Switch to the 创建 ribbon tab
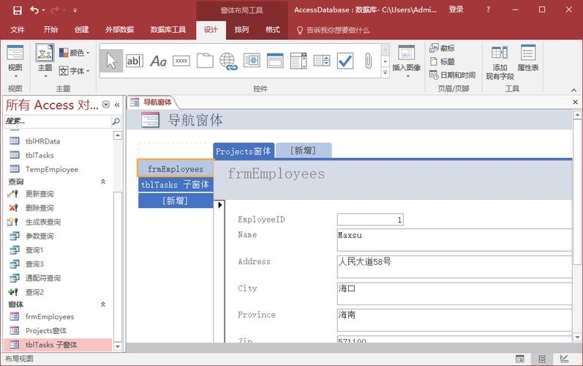Viewport: 583px width, 366px height. 81,30
